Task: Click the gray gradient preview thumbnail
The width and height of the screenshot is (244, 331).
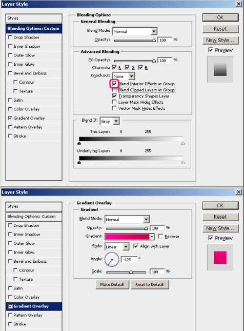Action: [x=220, y=69]
